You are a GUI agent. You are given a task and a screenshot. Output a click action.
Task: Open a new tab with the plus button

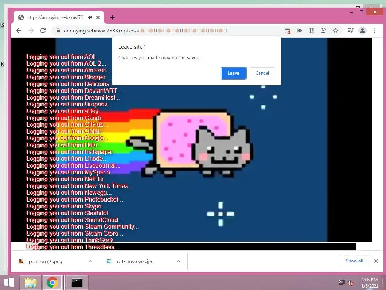point(112,17)
